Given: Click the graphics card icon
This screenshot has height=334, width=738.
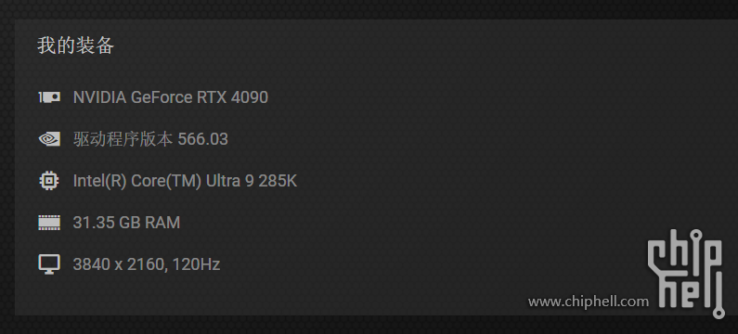Looking at the screenshot, I should [x=49, y=96].
